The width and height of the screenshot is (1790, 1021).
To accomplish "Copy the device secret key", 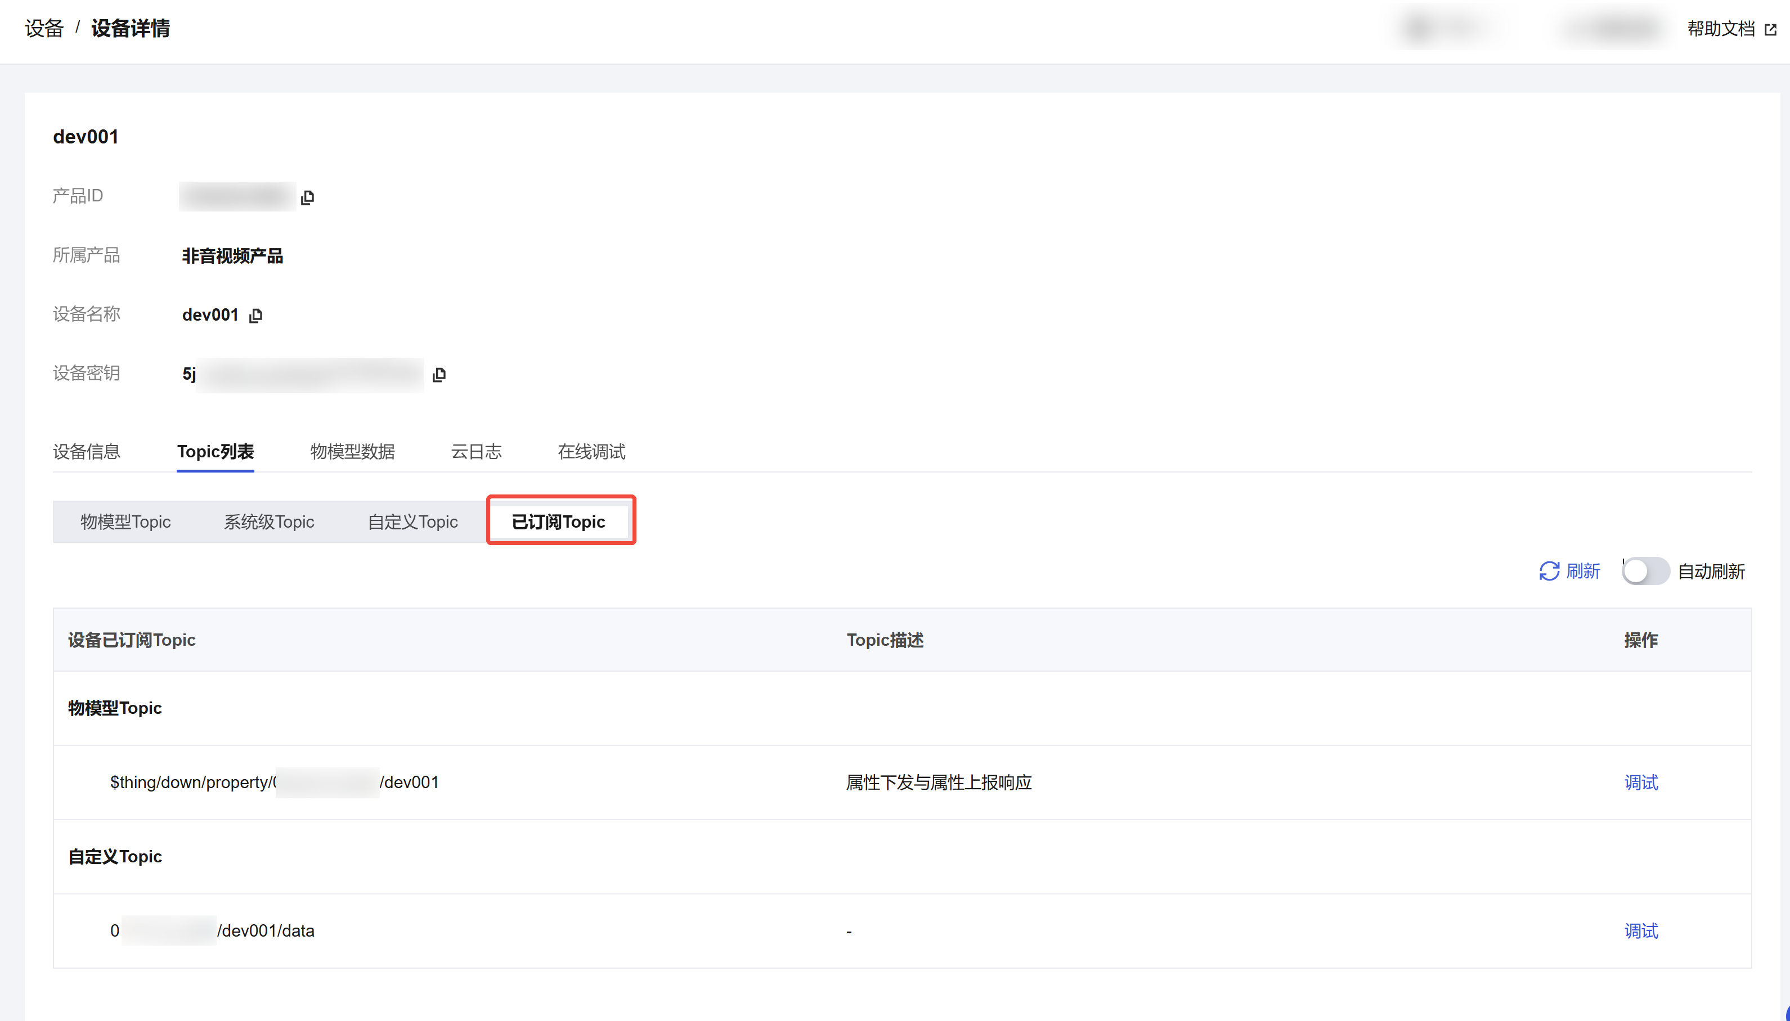I will click(x=439, y=375).
